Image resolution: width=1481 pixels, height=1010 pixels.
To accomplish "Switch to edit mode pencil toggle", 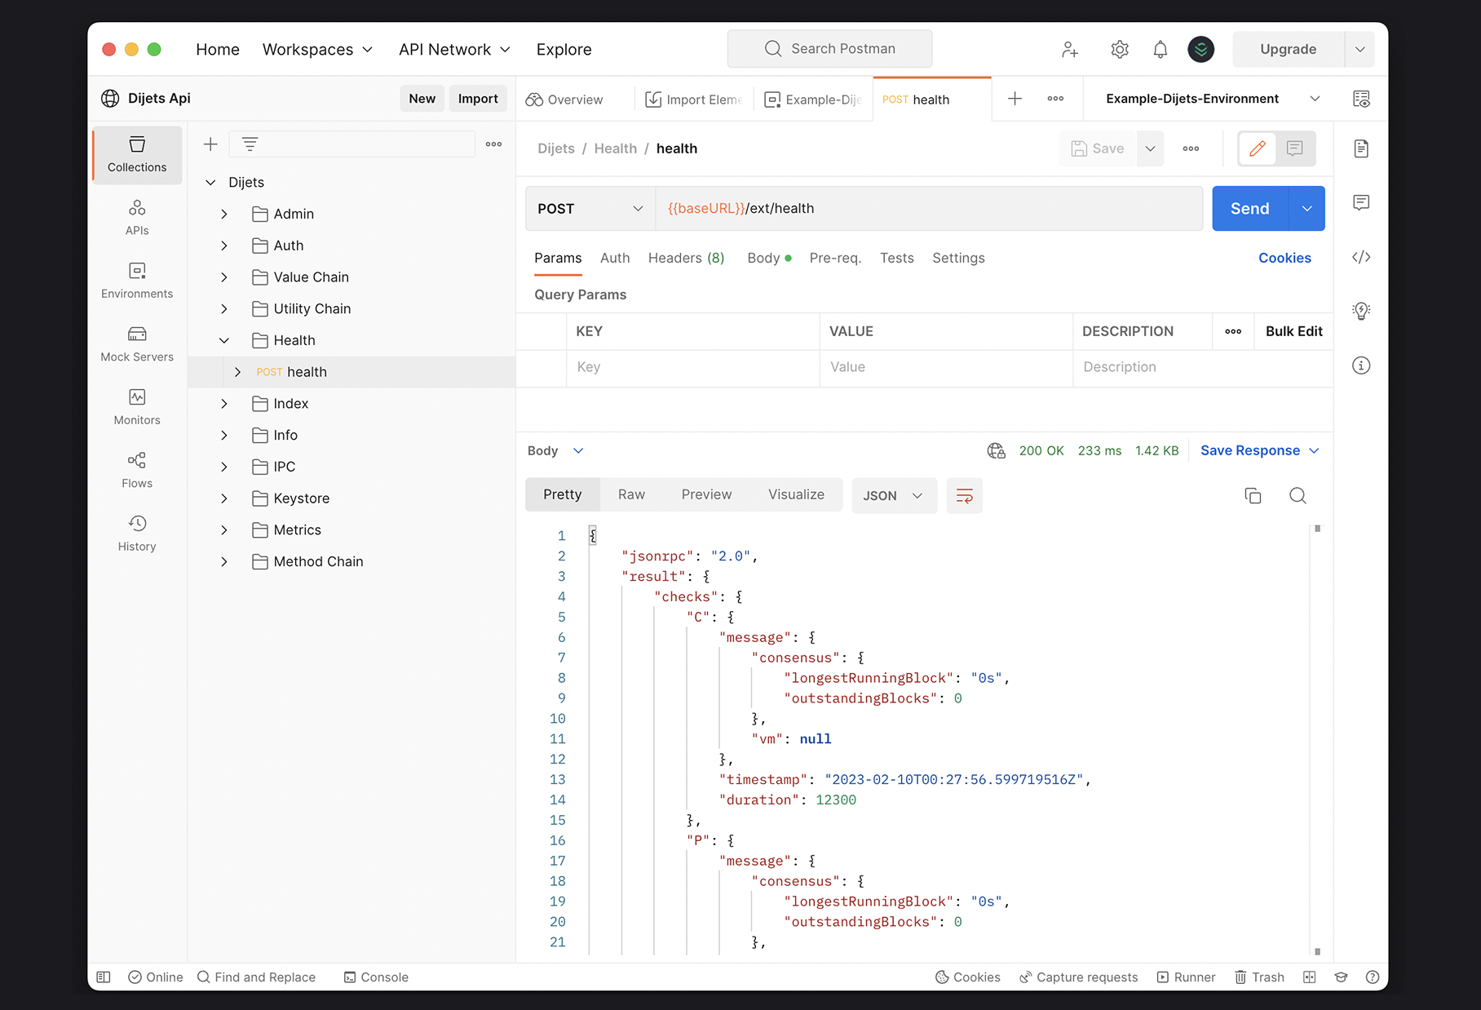I will pyautogui.click(x=1257, y=148).
